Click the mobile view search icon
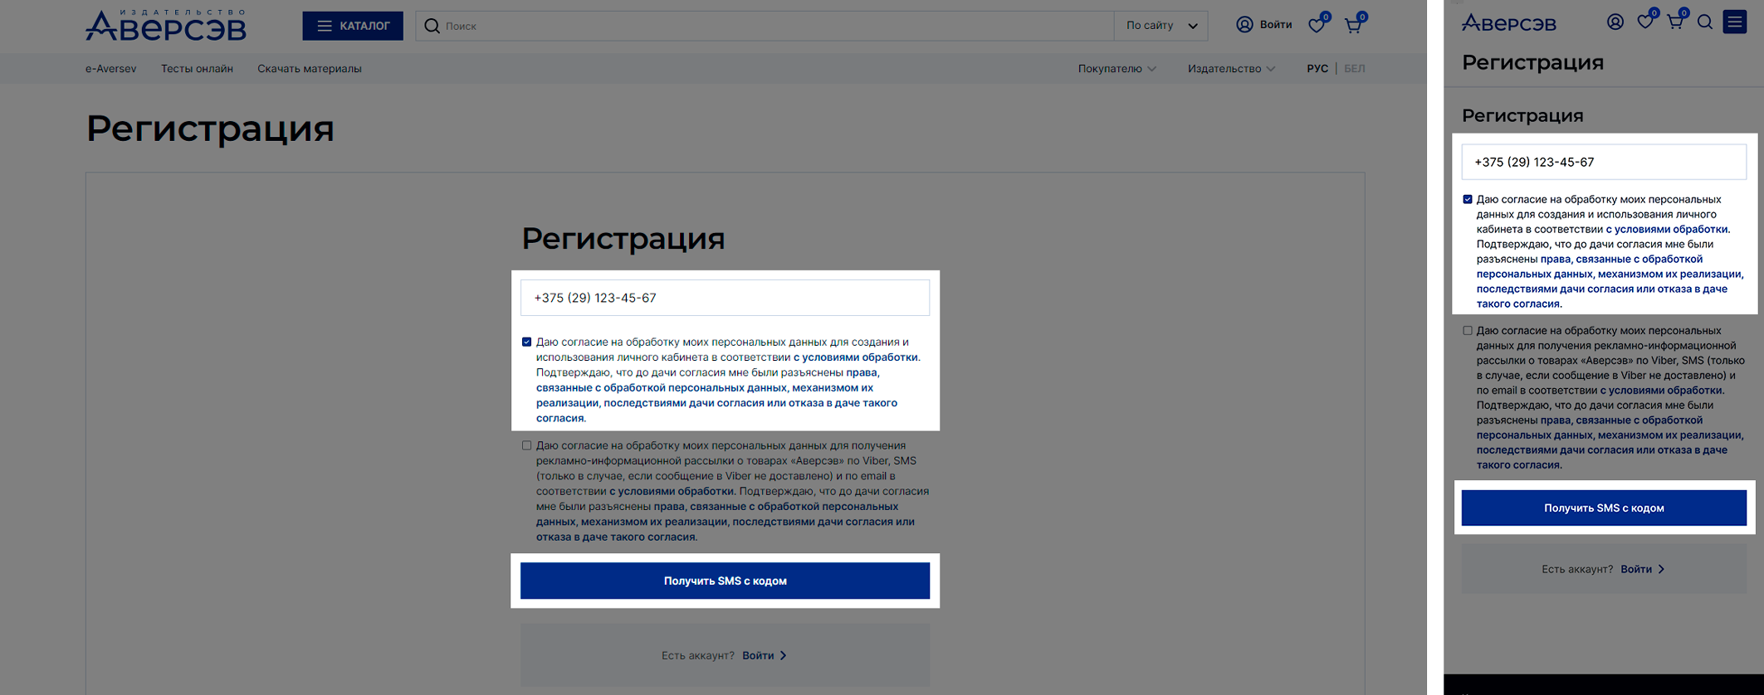This screenshot has width=1764, height=695. [x=1704, y=22]
